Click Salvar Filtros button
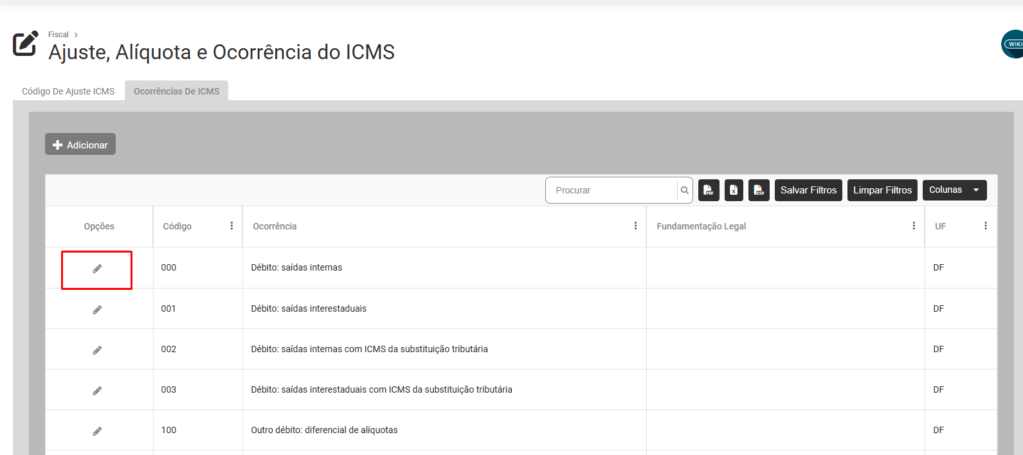Screen dimensions: 1023x455 coord(808,190)
